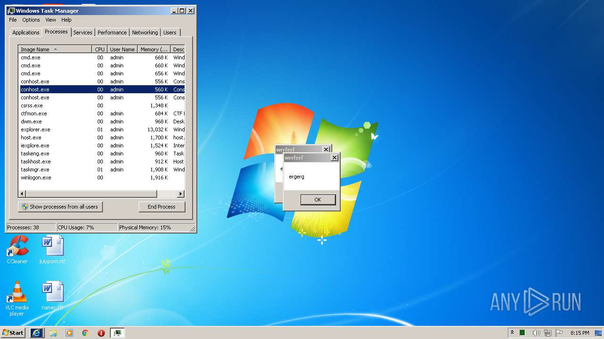Screen dimensions: 604x339
Task: Open Windows Media Player taskbar icon
Action: 69,333
